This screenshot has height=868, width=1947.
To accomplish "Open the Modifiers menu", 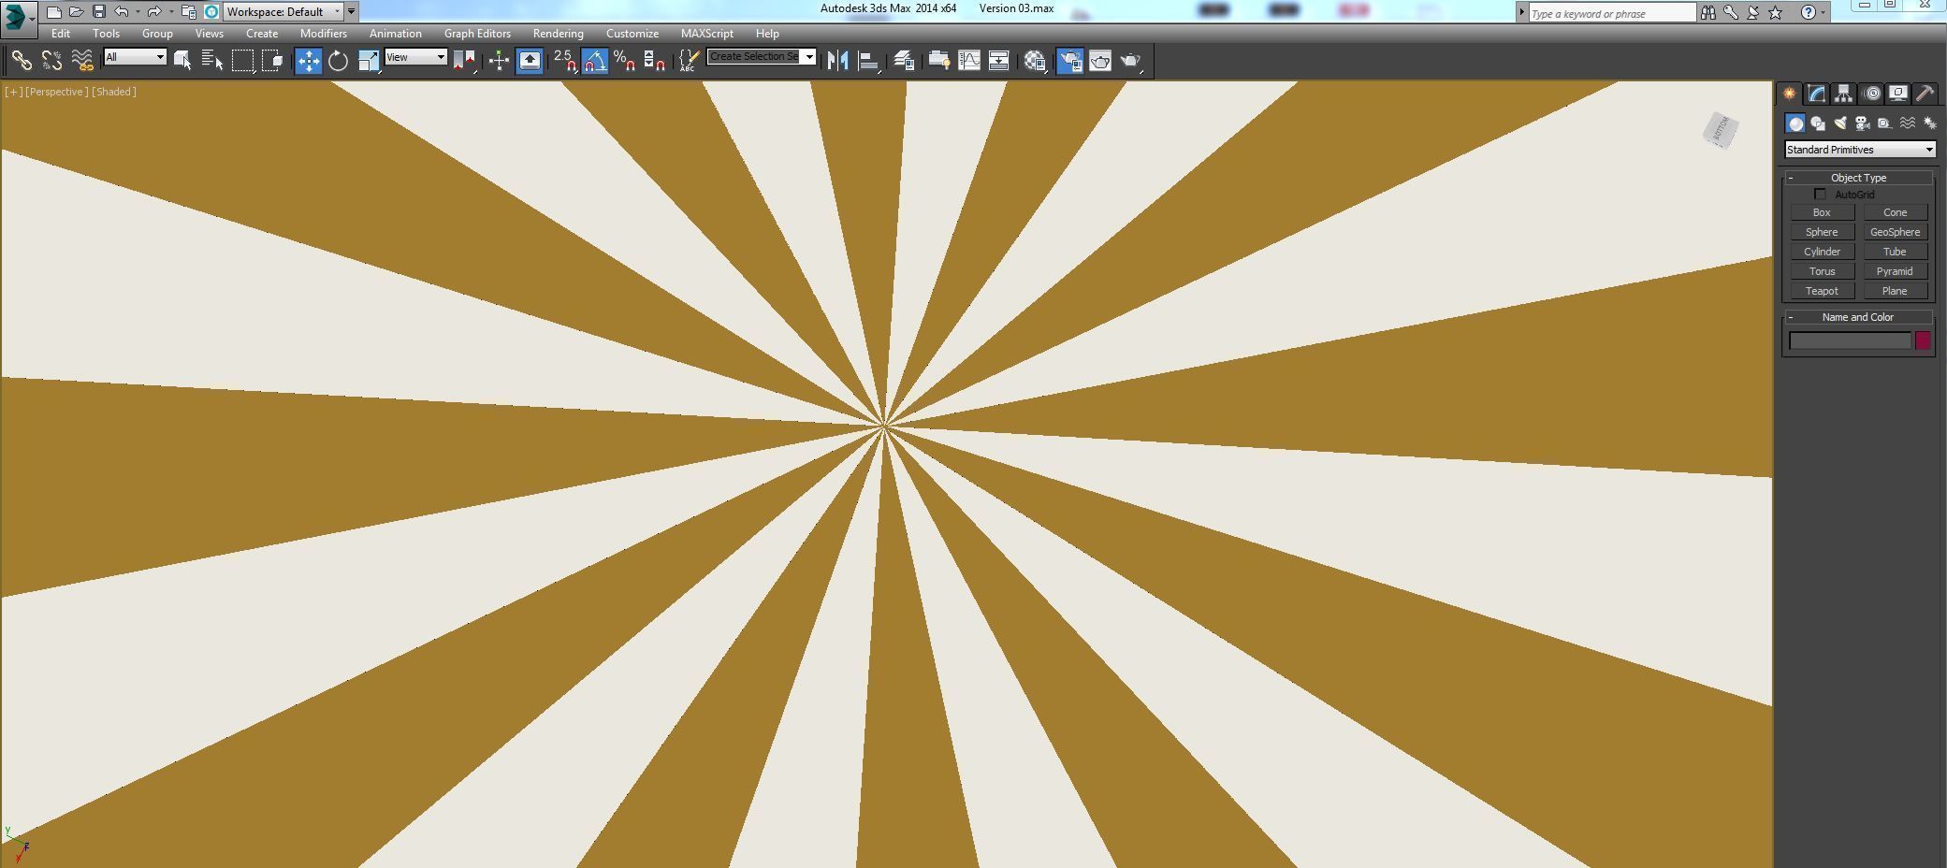I will coord(324,34).
